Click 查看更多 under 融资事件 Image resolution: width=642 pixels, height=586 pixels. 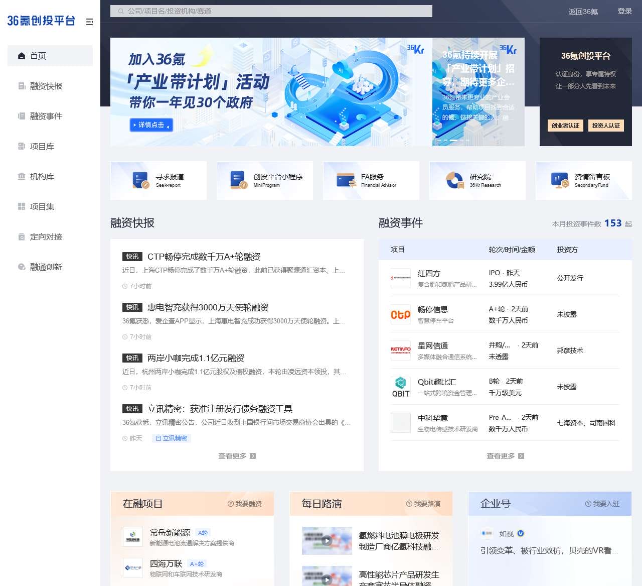pos(505,456)
